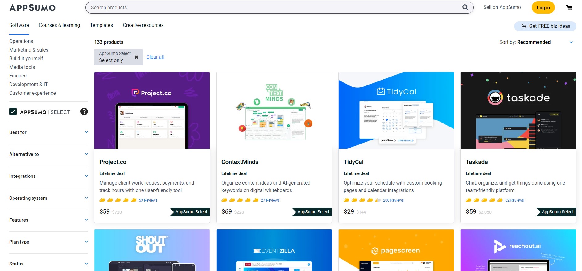Click the AppSumo logo in header
The width and height of the screenshot is (582, 271).
(32, 8)
